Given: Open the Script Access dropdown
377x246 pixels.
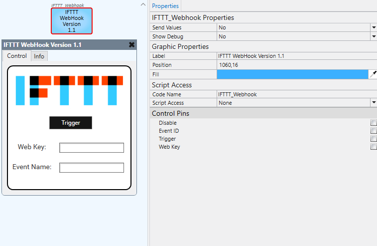Looking at the screenshot, I should 374,103.
